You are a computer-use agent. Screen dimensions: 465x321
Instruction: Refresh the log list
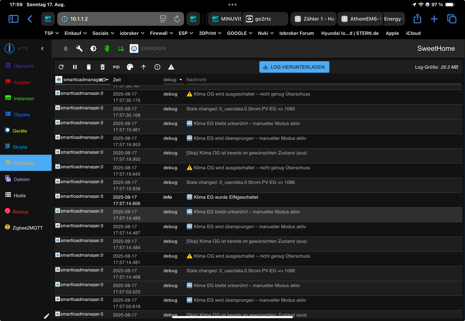pos(61,67)
